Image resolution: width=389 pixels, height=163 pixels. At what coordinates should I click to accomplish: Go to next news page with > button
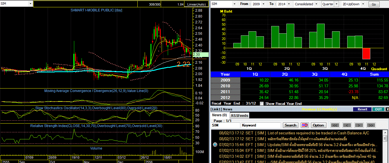coord(359,125)
